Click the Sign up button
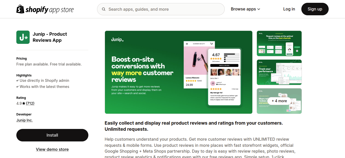The width and height of the screenshot is (345, 158). [315, 9]
